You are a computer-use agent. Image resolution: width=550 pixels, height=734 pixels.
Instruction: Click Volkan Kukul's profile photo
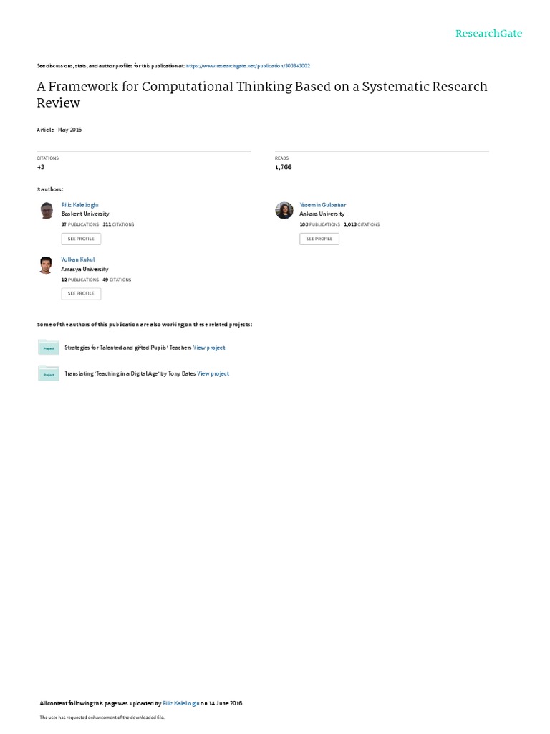click(x=46, y=264)
